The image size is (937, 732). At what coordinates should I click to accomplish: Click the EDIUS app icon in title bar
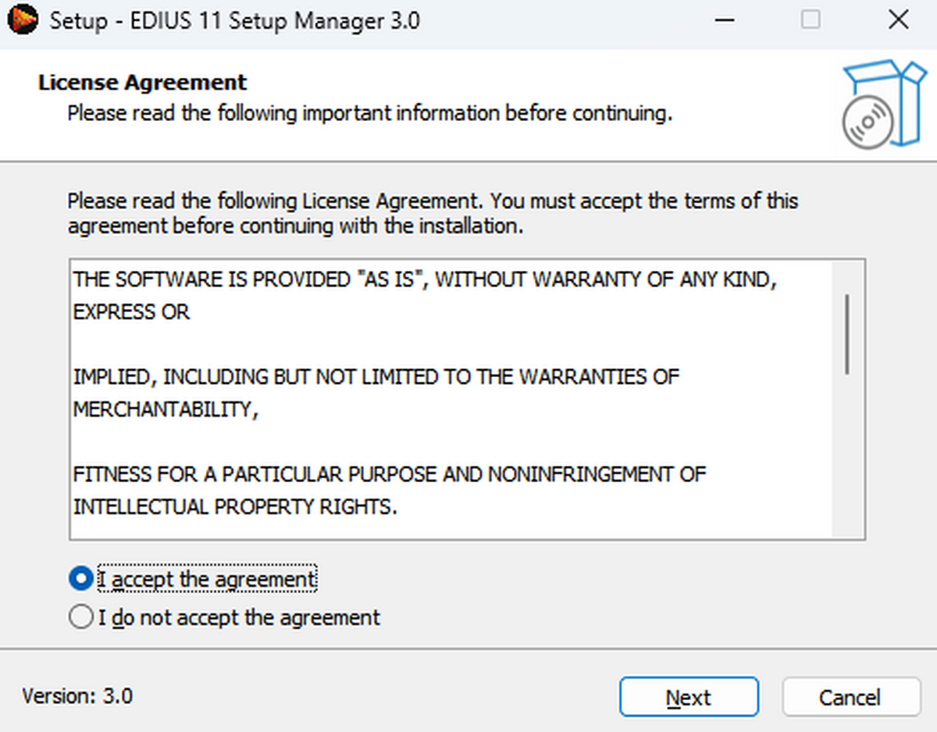point(22,20)
